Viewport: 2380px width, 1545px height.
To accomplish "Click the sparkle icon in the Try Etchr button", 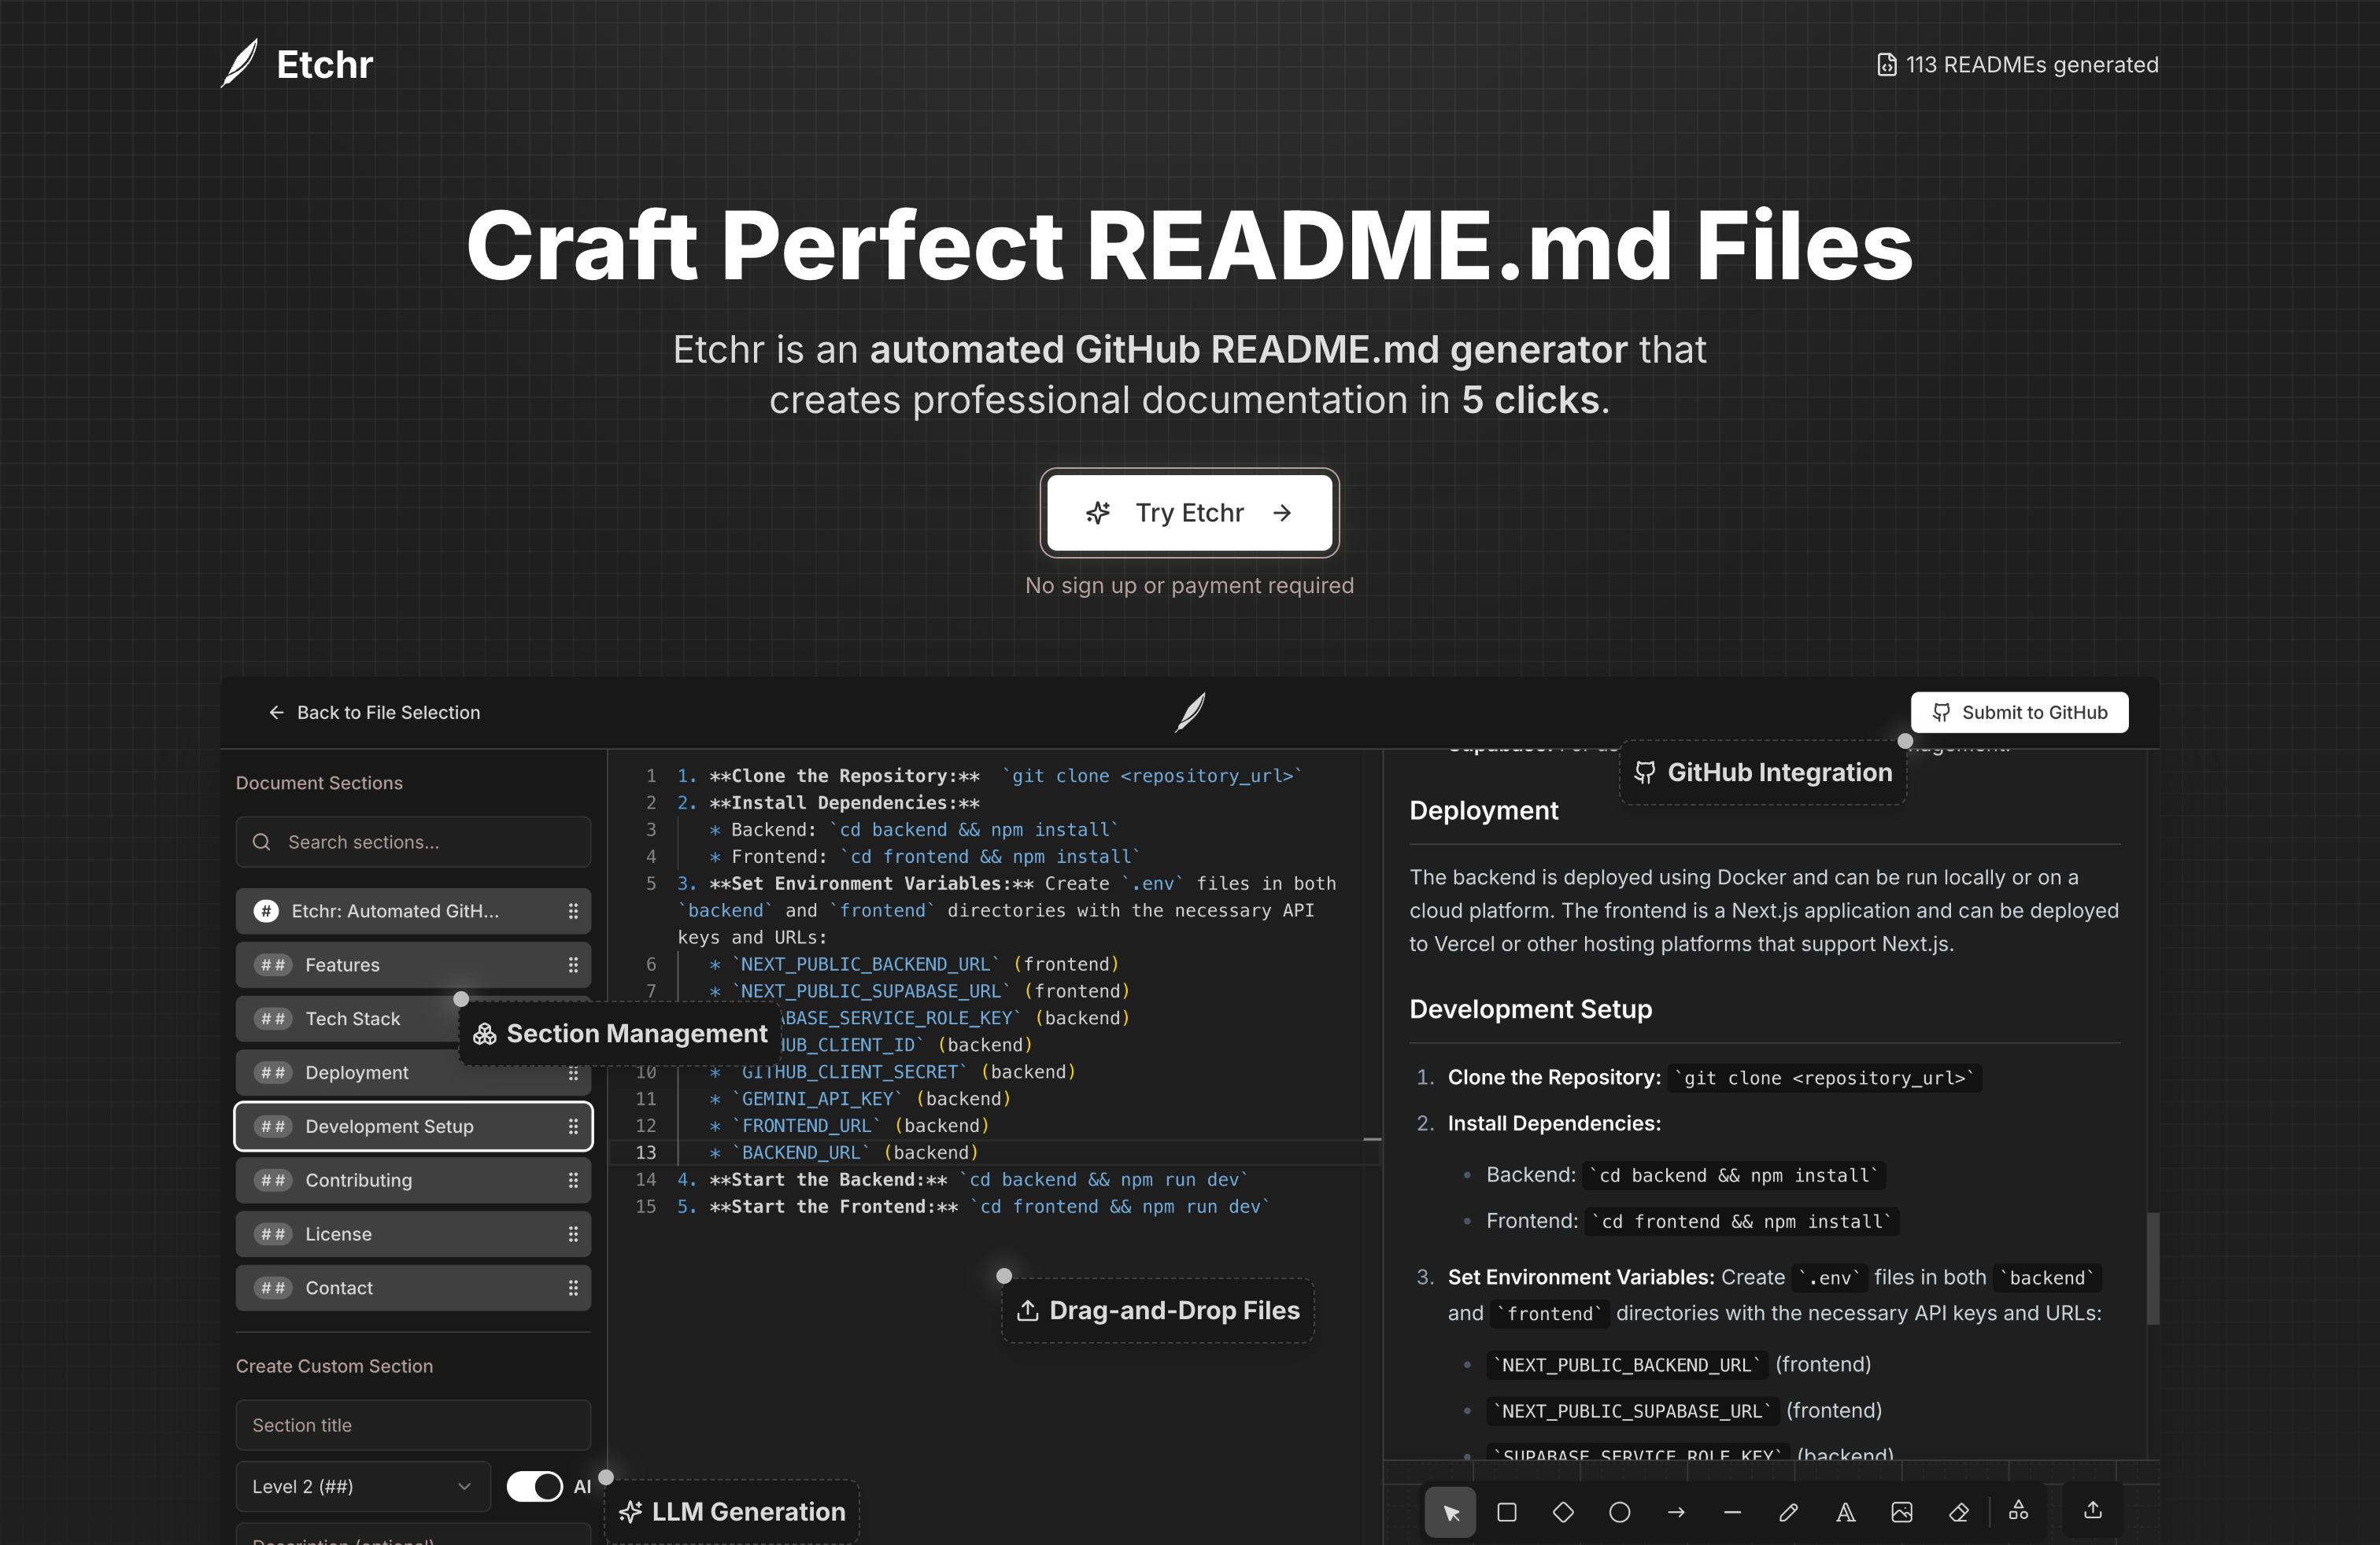I will coord(1098,513).
